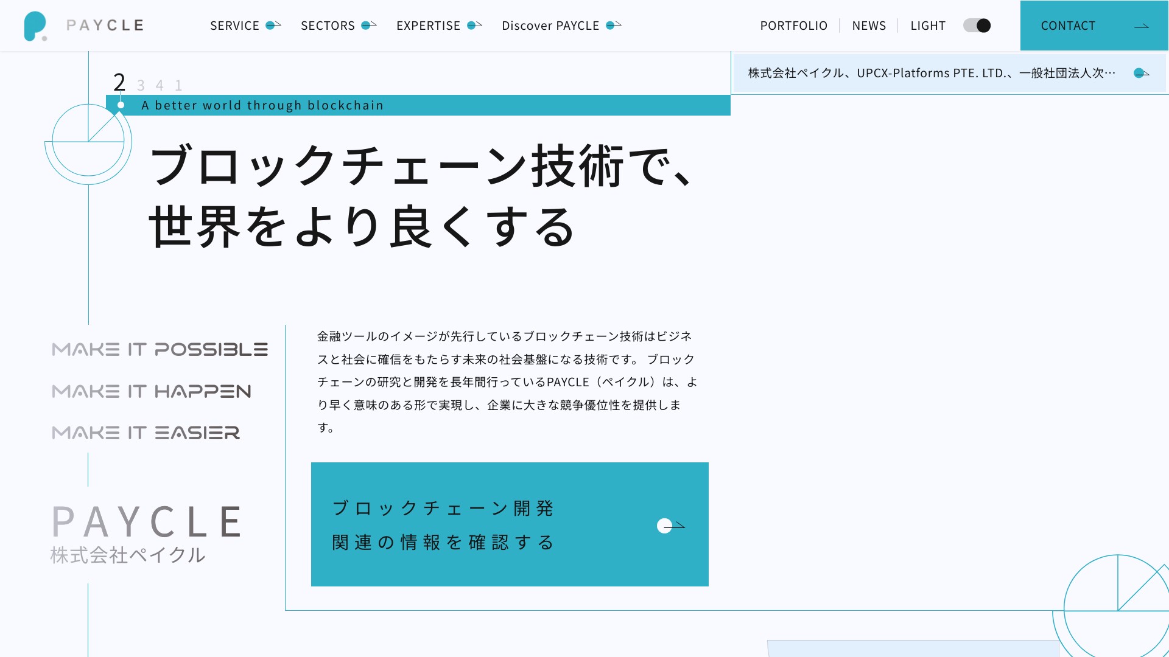
Task: Click the PAYCLE logo icon
Action: (35, 26)
